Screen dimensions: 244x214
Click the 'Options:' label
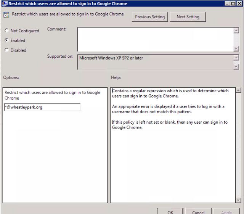(x=11, y=77)
